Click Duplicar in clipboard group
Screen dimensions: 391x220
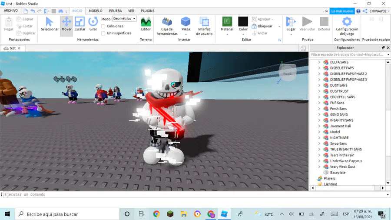point(26,33)
